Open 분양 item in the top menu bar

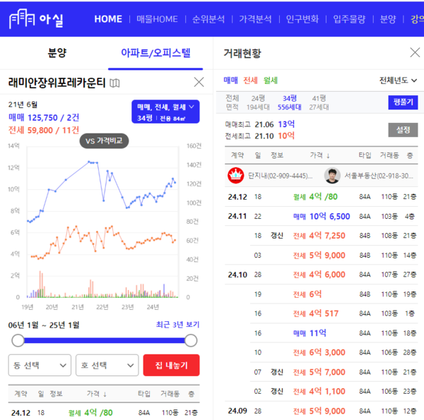[388, 19]
